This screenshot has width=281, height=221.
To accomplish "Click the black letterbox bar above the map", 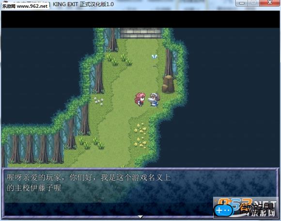I will click(140, 19).
